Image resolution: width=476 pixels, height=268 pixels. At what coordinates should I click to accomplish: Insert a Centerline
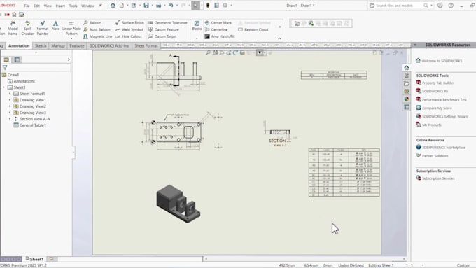point(216,30)
